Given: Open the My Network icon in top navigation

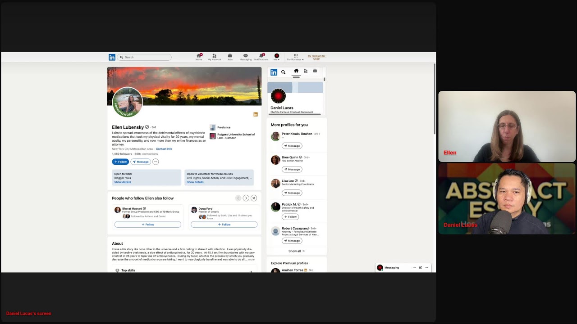Looking at the screenshot, I should coord(214,57).
